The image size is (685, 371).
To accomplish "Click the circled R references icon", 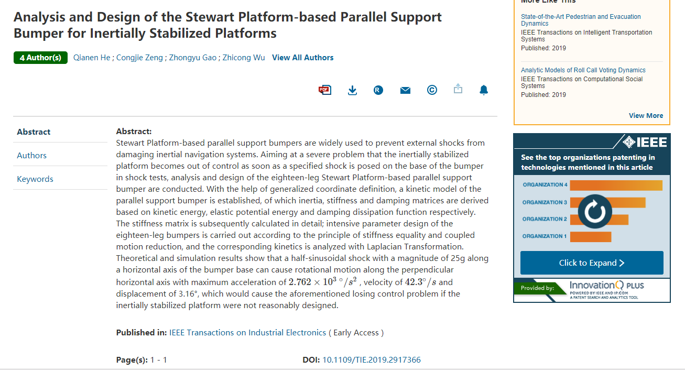I will tap(378, 90).
